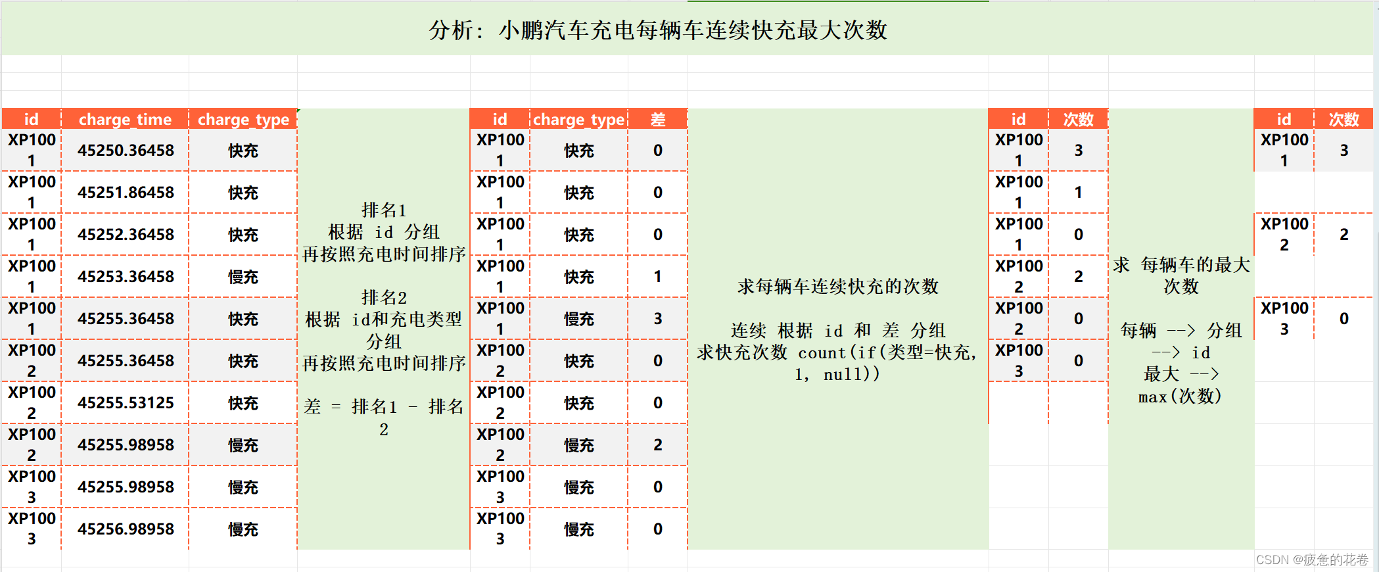
Task: Select the value 3 in the 差 column
Action: [x=658, y=319]
